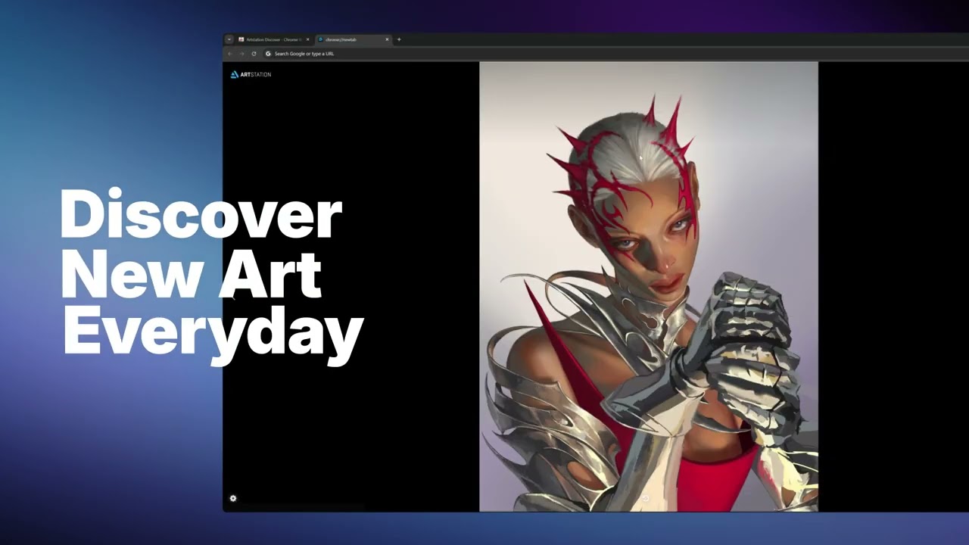Close the Artstation Discover tab
The width and height of the screenshot is (969, 545).
click(x=307, y=39)
